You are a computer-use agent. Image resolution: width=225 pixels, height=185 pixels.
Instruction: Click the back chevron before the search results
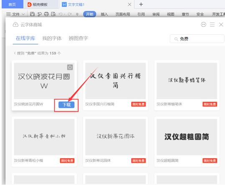(x=15, y=53)
